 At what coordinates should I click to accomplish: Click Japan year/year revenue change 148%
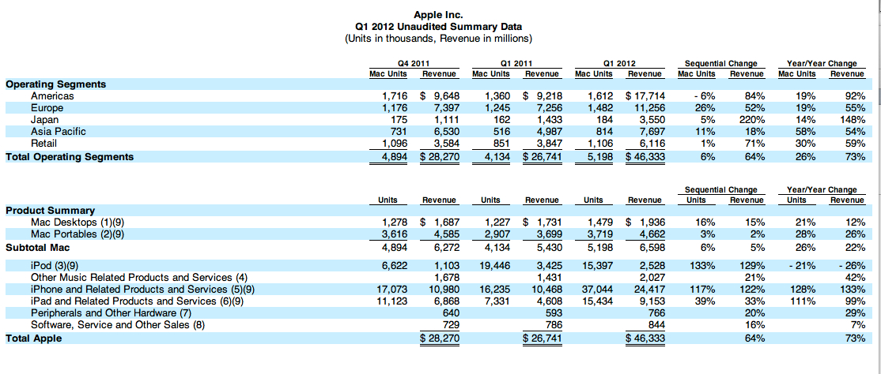click(x=852, y=119)
